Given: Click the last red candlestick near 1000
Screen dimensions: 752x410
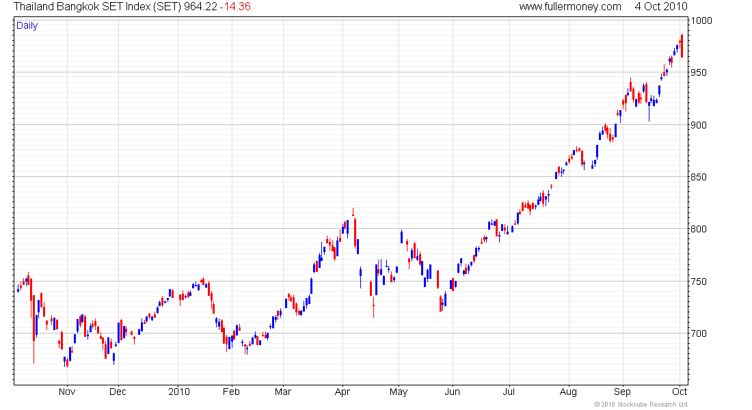Looking at the screenshot, I should pyautogui.click(x=682, y=46).
